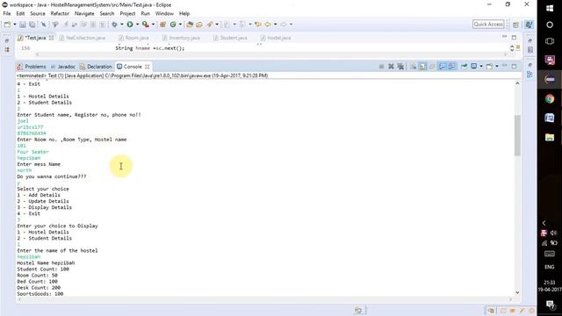Click the Save All toolbar icon
Screen dimensions: 562x316
(32, 25)
